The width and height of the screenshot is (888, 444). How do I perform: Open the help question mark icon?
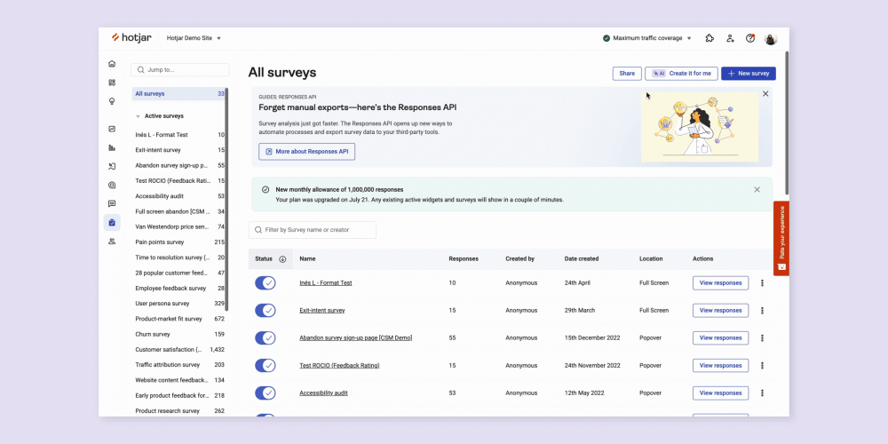point(750,38)
